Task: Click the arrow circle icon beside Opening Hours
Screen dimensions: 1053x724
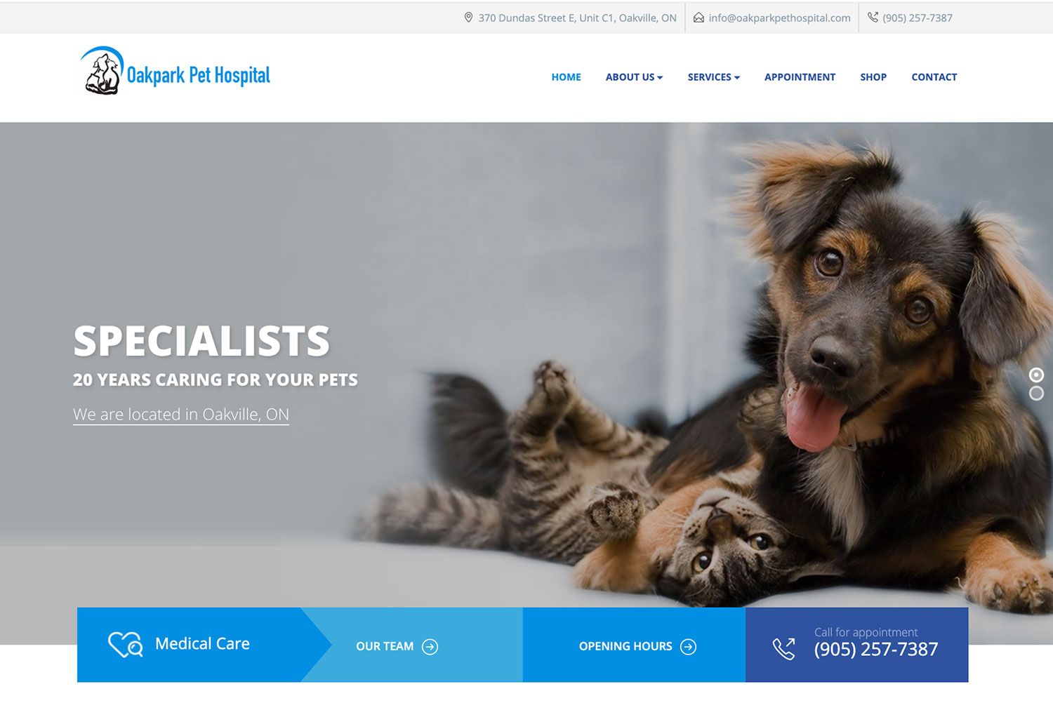Action: (x=689, y=647)
